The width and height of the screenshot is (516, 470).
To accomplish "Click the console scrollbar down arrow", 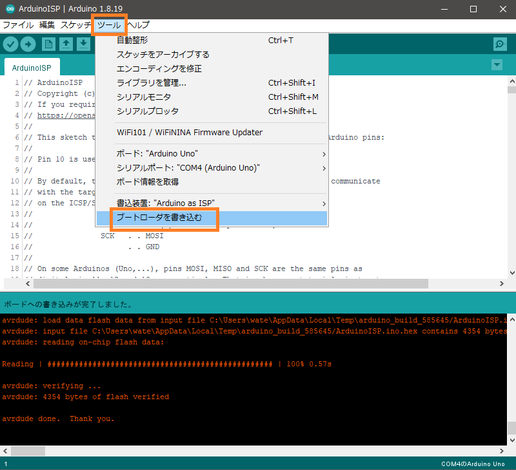I will coord(511,440).
